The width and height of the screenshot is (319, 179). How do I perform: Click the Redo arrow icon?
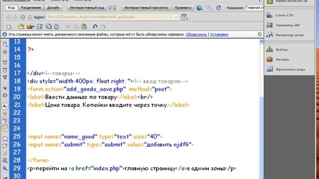(x=103, y=26)
